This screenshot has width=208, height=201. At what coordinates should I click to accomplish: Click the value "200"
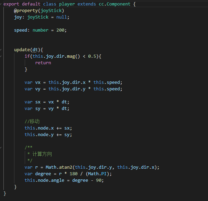coord(61,30)
